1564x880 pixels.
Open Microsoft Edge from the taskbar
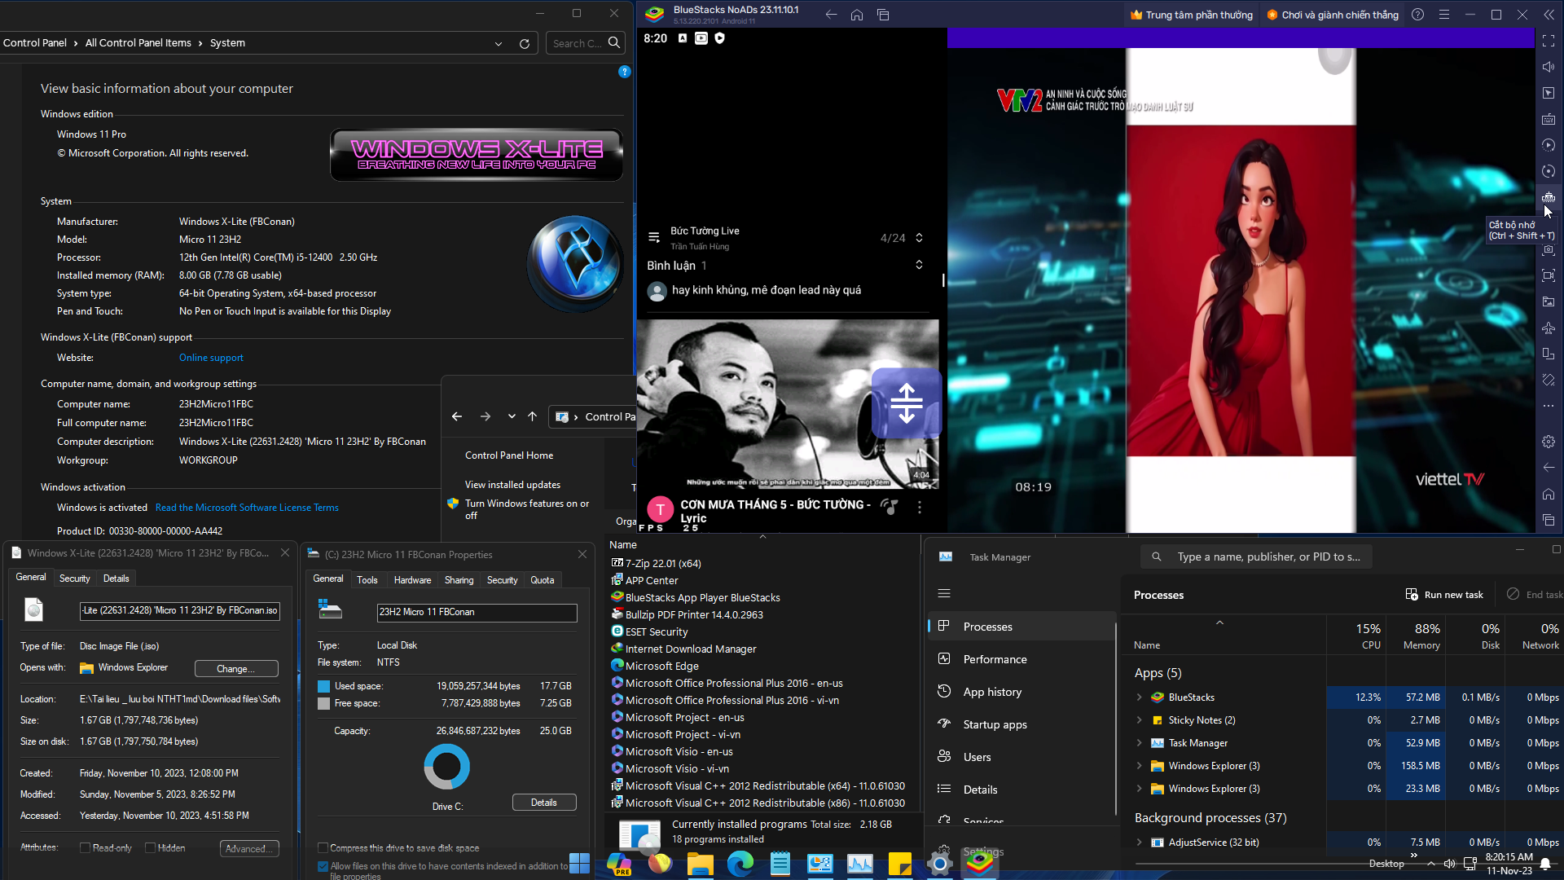740,863
